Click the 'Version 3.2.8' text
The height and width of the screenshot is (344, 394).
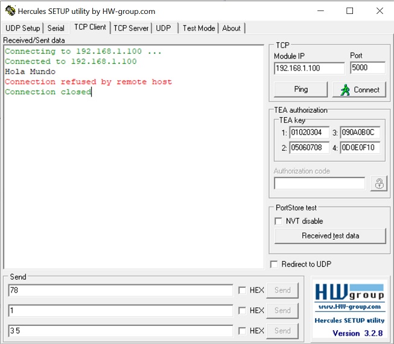click(x=358, y=333)
